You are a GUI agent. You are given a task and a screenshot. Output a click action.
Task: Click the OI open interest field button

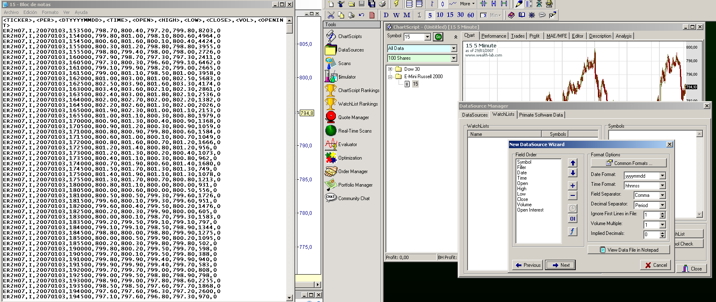coord(573,219)
